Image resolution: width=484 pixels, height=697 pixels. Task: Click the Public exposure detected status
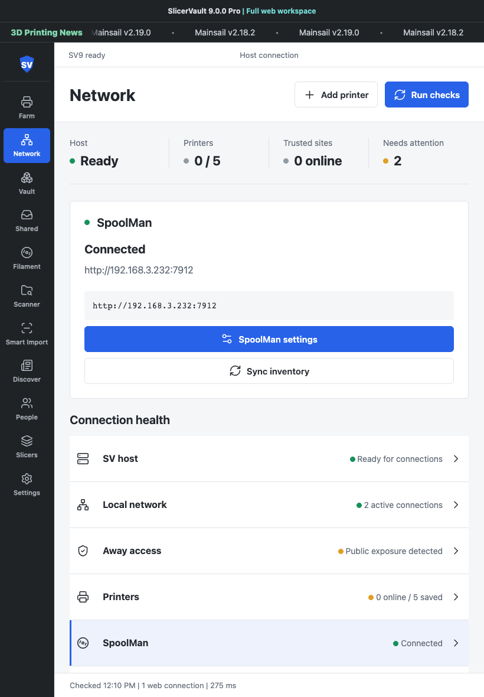391,551
